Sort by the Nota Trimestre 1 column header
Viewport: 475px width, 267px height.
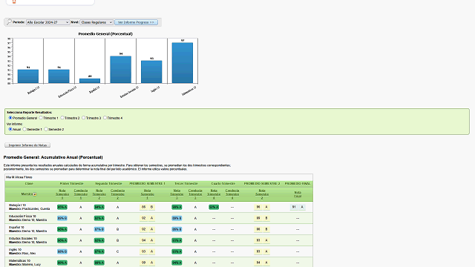pyautogui.click(x=62, y=194)
